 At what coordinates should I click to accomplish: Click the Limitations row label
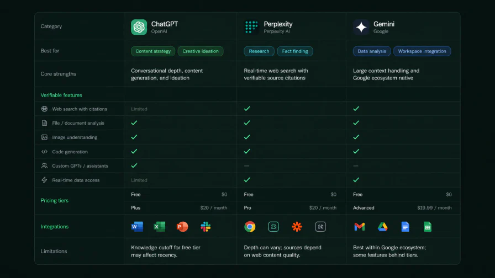(54, 251)
